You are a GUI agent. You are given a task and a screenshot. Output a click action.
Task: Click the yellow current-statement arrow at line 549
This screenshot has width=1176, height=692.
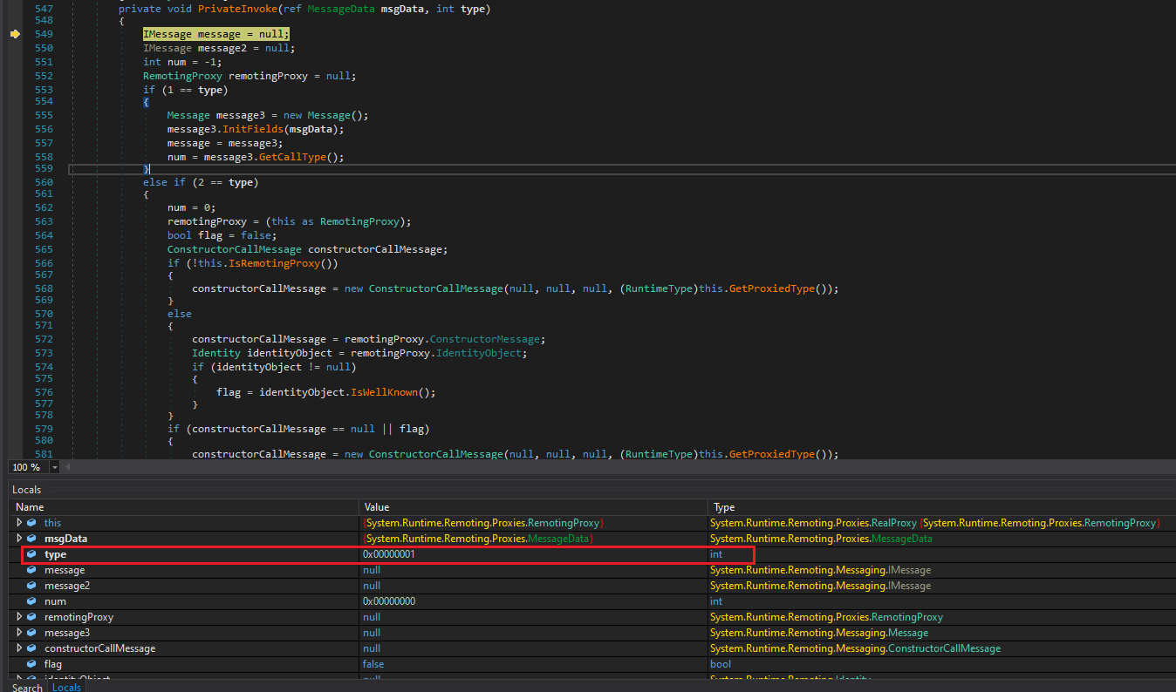point(15,34)
